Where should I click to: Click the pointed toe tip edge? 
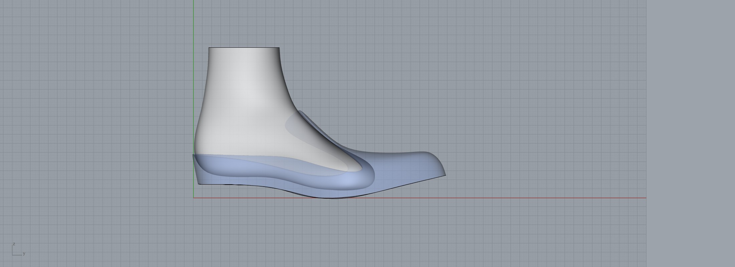click(445, 175)
